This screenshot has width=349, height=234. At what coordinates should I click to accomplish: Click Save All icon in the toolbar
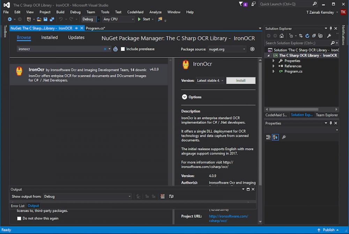tap(52, 19)
